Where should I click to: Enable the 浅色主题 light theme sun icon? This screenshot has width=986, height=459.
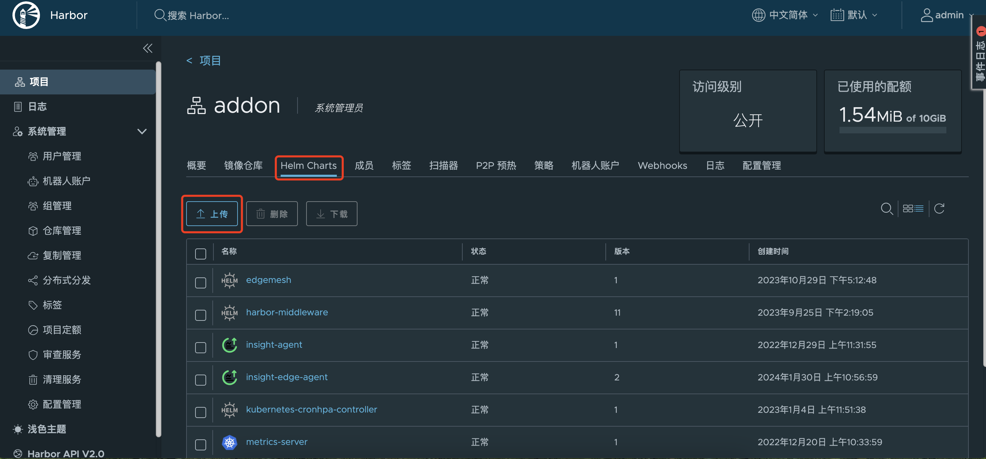17,429
